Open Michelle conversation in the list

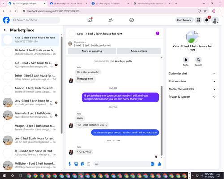[x=30, y=52]
